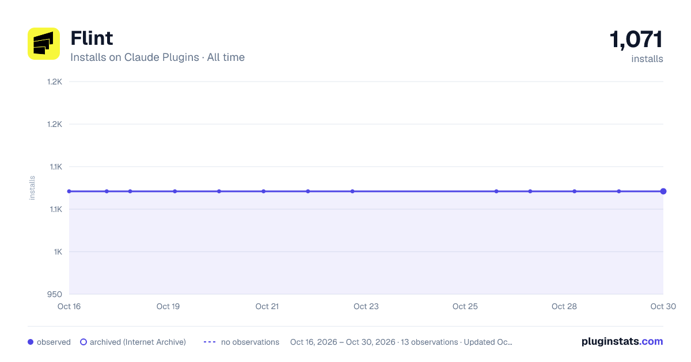Click the Oct 16 x-axis label
The height and width of the screenshot is (362, 691).
click(x=69, y=306)
